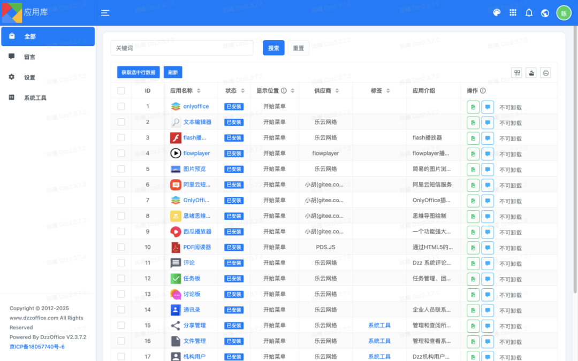The height and width of the screenshot is (361, 578).
Task: Click the 搜索 button
Action: (273, 48)
